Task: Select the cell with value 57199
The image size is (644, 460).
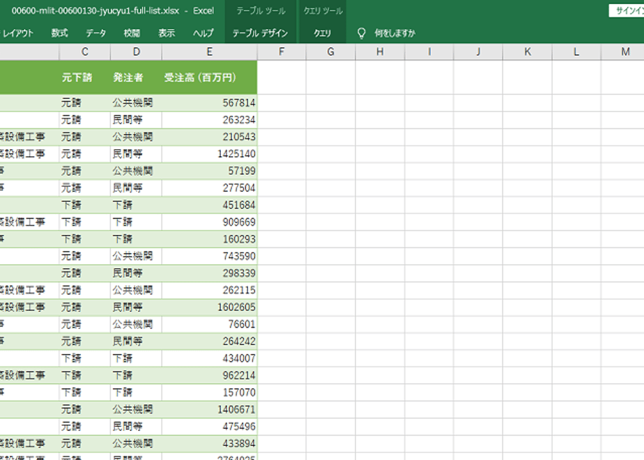Action: [x=210, y=171]
